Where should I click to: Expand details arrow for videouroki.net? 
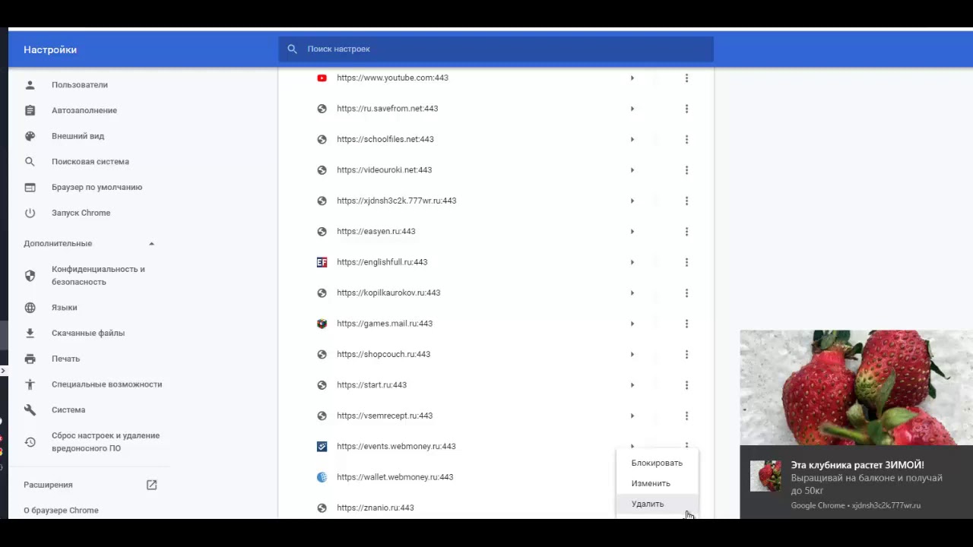pos(632,170)
